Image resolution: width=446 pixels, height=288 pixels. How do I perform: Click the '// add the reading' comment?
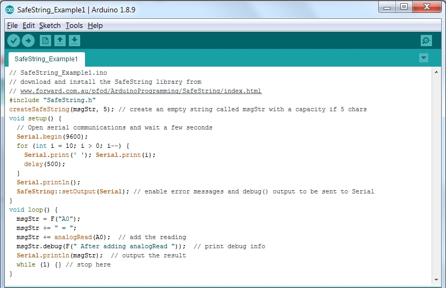[x=152, y=237]
